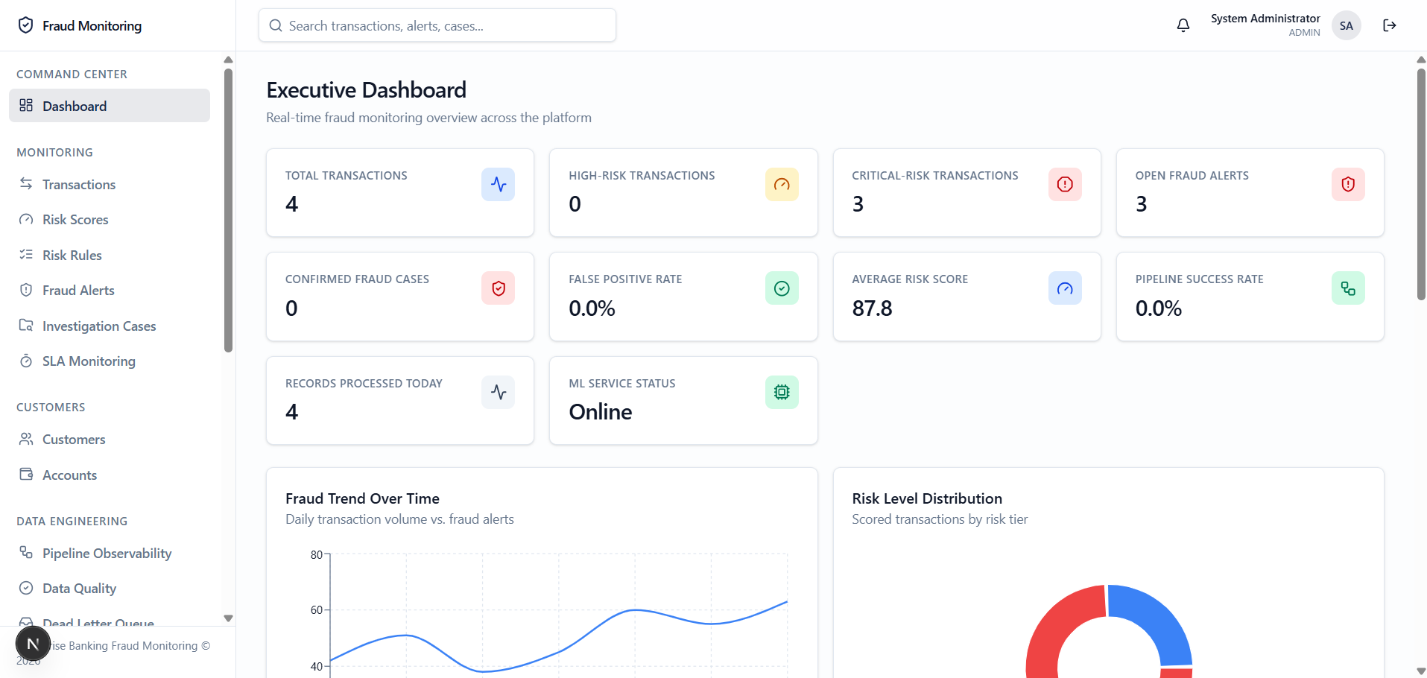Focus the search transactions input field
Screen dimensions: 1427x678
[437, 25]
